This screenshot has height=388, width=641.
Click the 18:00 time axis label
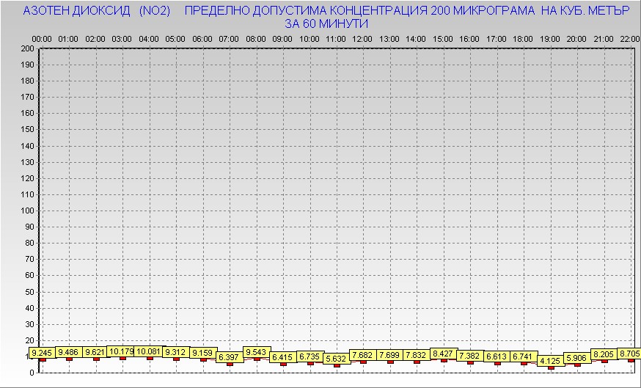click(x=523, y=40)
